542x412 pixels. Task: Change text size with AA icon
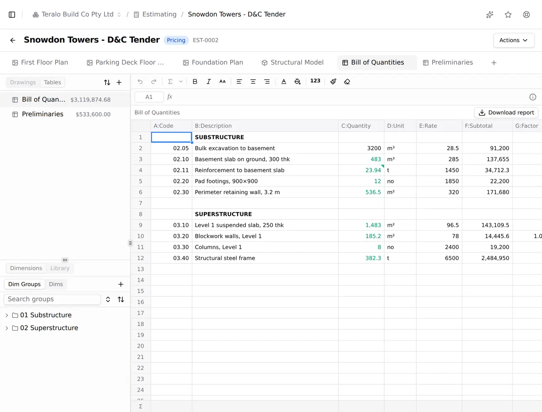(222, 81)
